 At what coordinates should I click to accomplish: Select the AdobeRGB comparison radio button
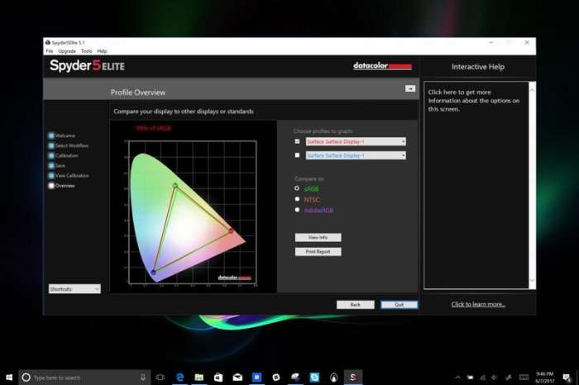[x=297, y=210]
